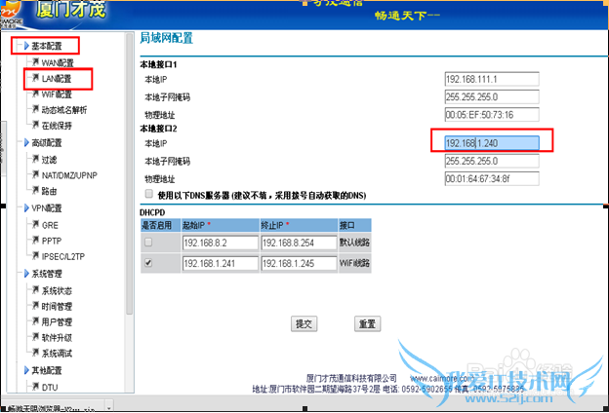The width and height of the screenshot is (609, 413).
Task: Click the 在线保持 page icon
Action: (x=35, y=125)
